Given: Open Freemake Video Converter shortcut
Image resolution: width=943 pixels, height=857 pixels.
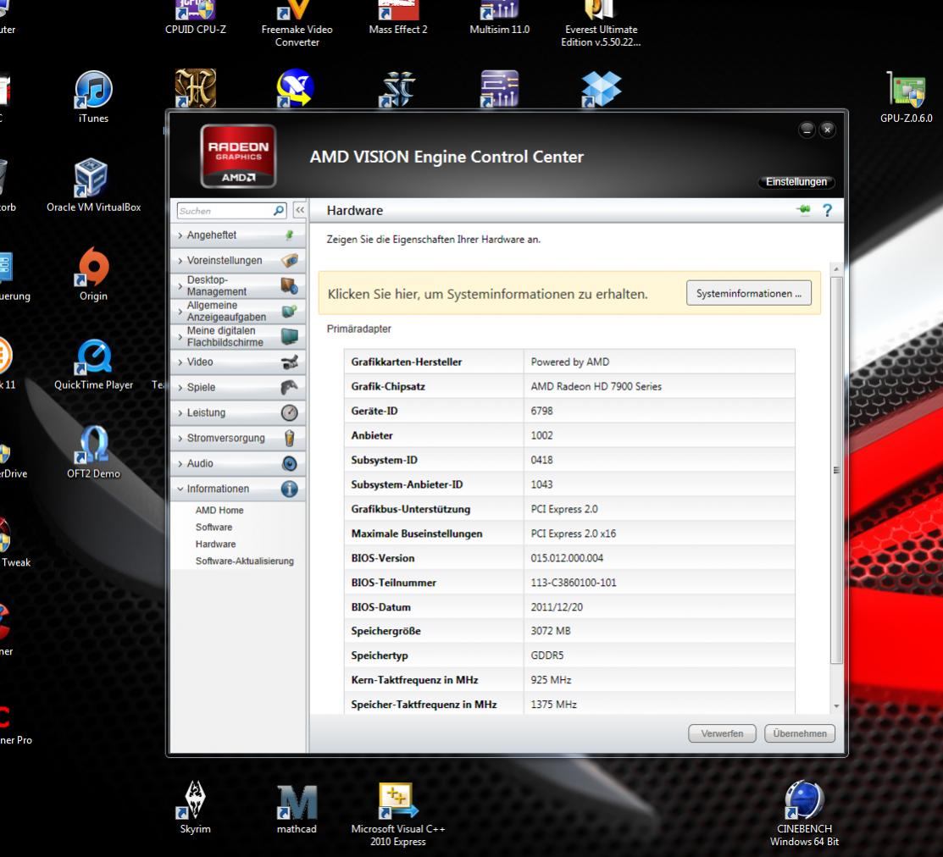Looking at the screenshot, I should coord(297,23).
